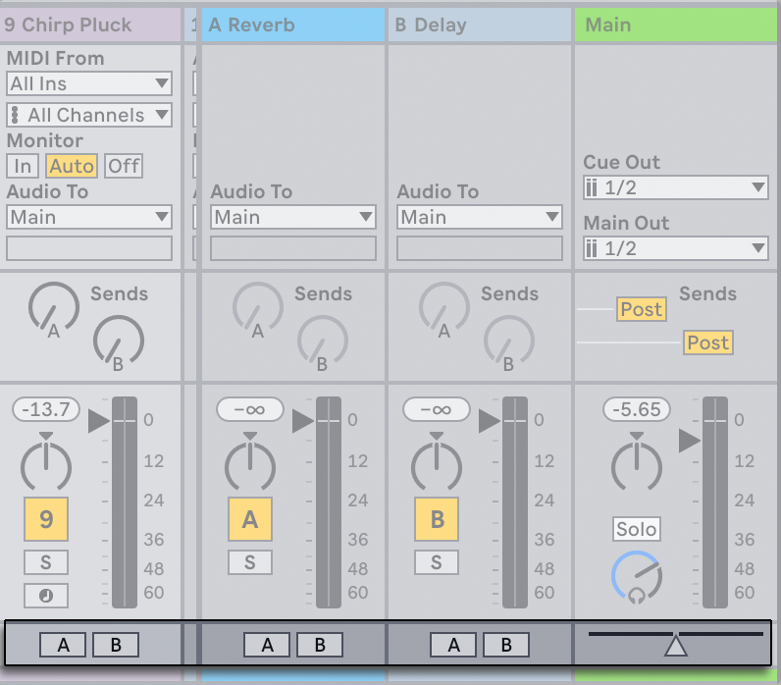This screenshot has width=781, height=685.
Task: Click the empty output channel field under A Reverb
Action: [x=292, y=248]
